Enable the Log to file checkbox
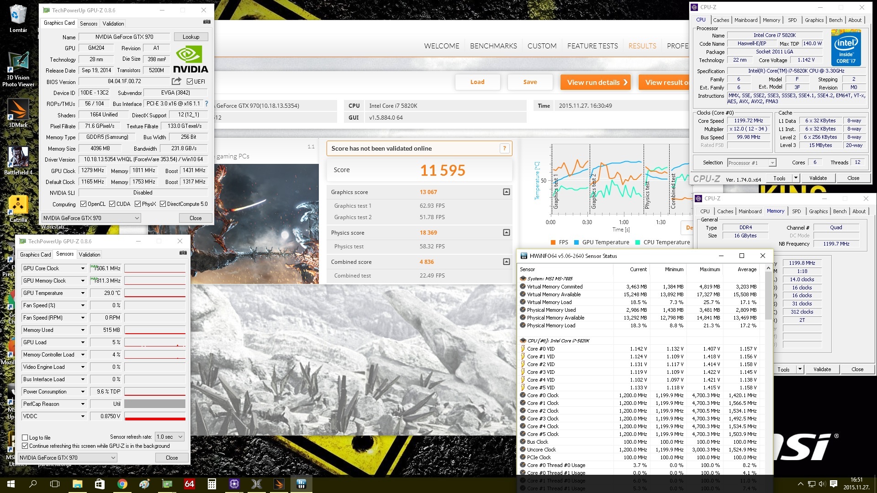Screen dimensions: 877x493 [25, 437]
